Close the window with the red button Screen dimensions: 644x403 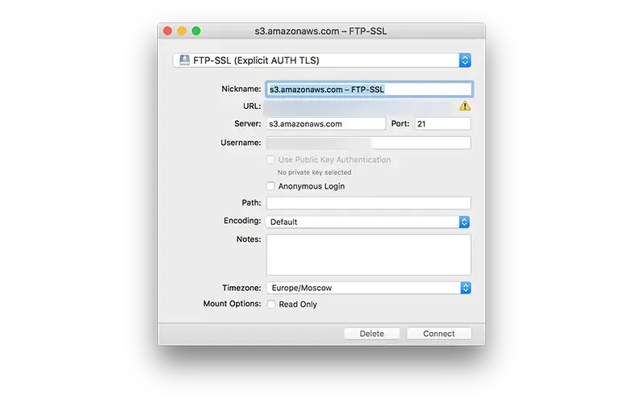pos(167,31)
